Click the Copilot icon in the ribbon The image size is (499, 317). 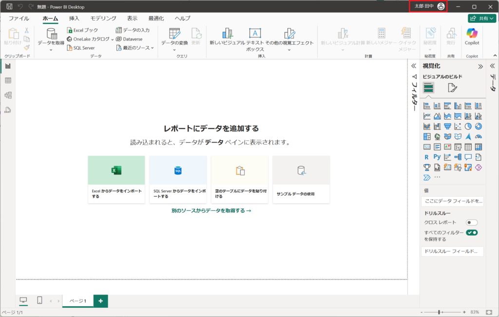[x=472, y=36]
